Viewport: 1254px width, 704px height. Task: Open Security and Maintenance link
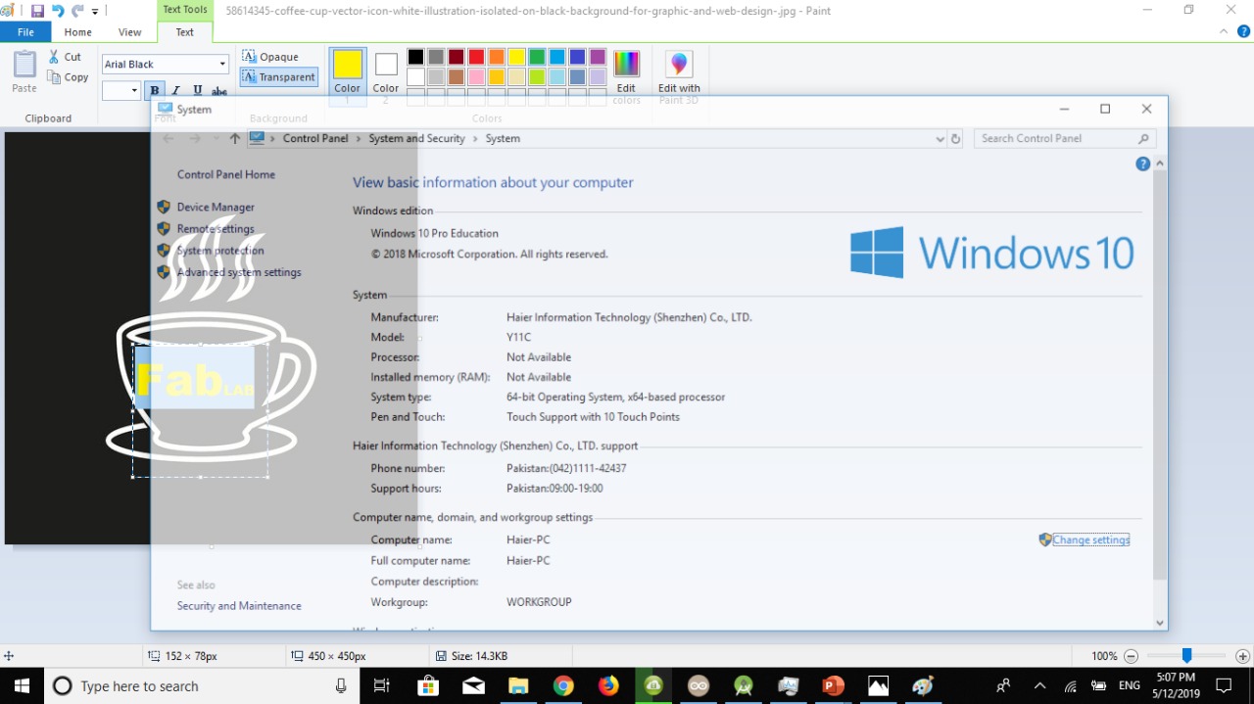(239, 606)
